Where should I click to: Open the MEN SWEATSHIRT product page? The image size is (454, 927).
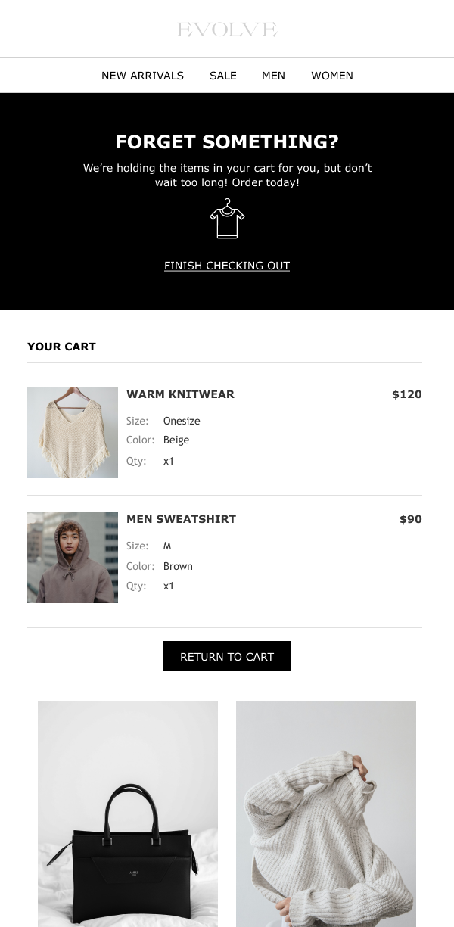tap(181, 519)
